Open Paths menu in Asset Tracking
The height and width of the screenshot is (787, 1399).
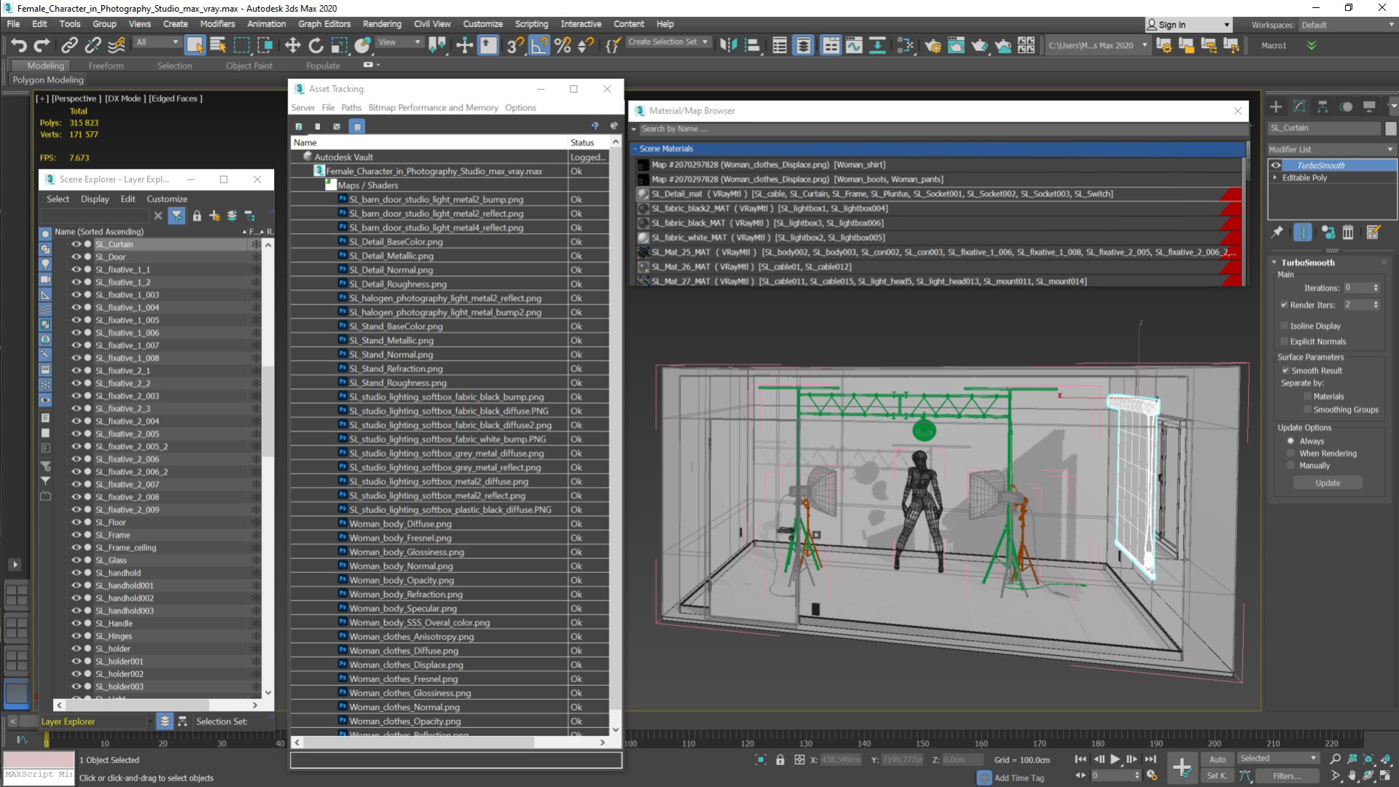(351, 107)
